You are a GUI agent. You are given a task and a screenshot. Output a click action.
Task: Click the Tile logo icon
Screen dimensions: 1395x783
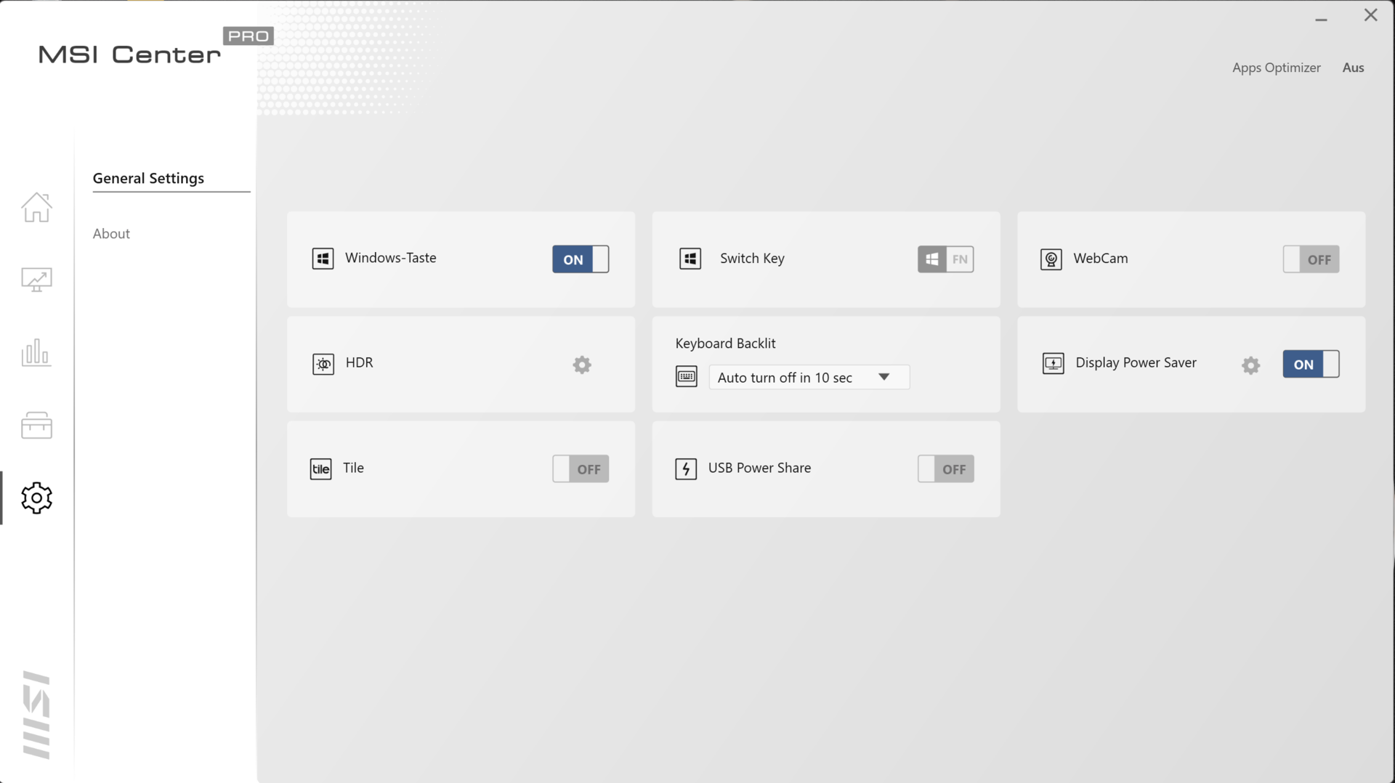(x=320, y=468)
